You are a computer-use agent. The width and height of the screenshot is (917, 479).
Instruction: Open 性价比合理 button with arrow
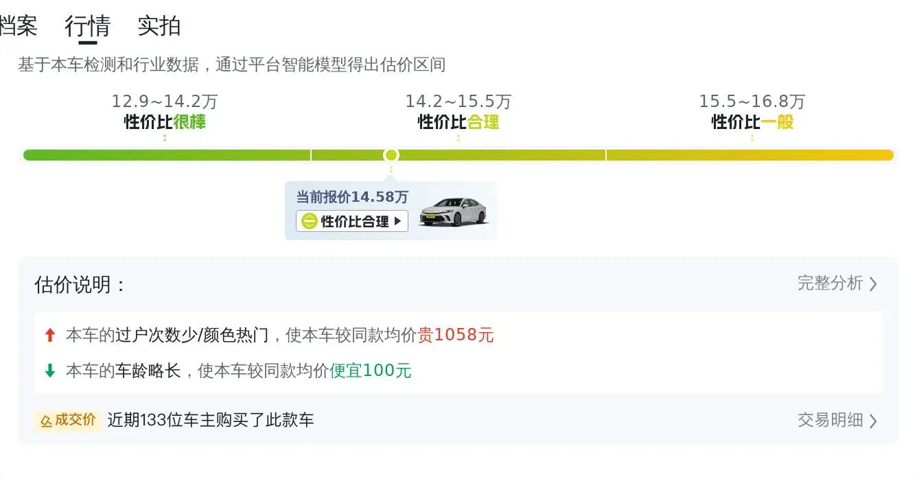[x=352, y=222]
